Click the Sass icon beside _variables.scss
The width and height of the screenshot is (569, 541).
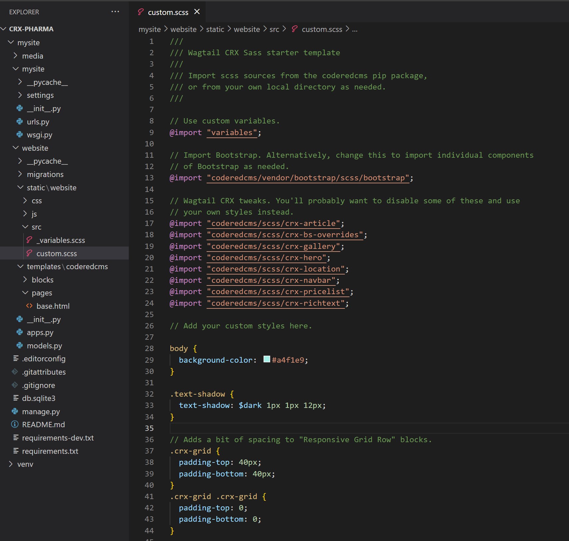[x=29, y=240]
